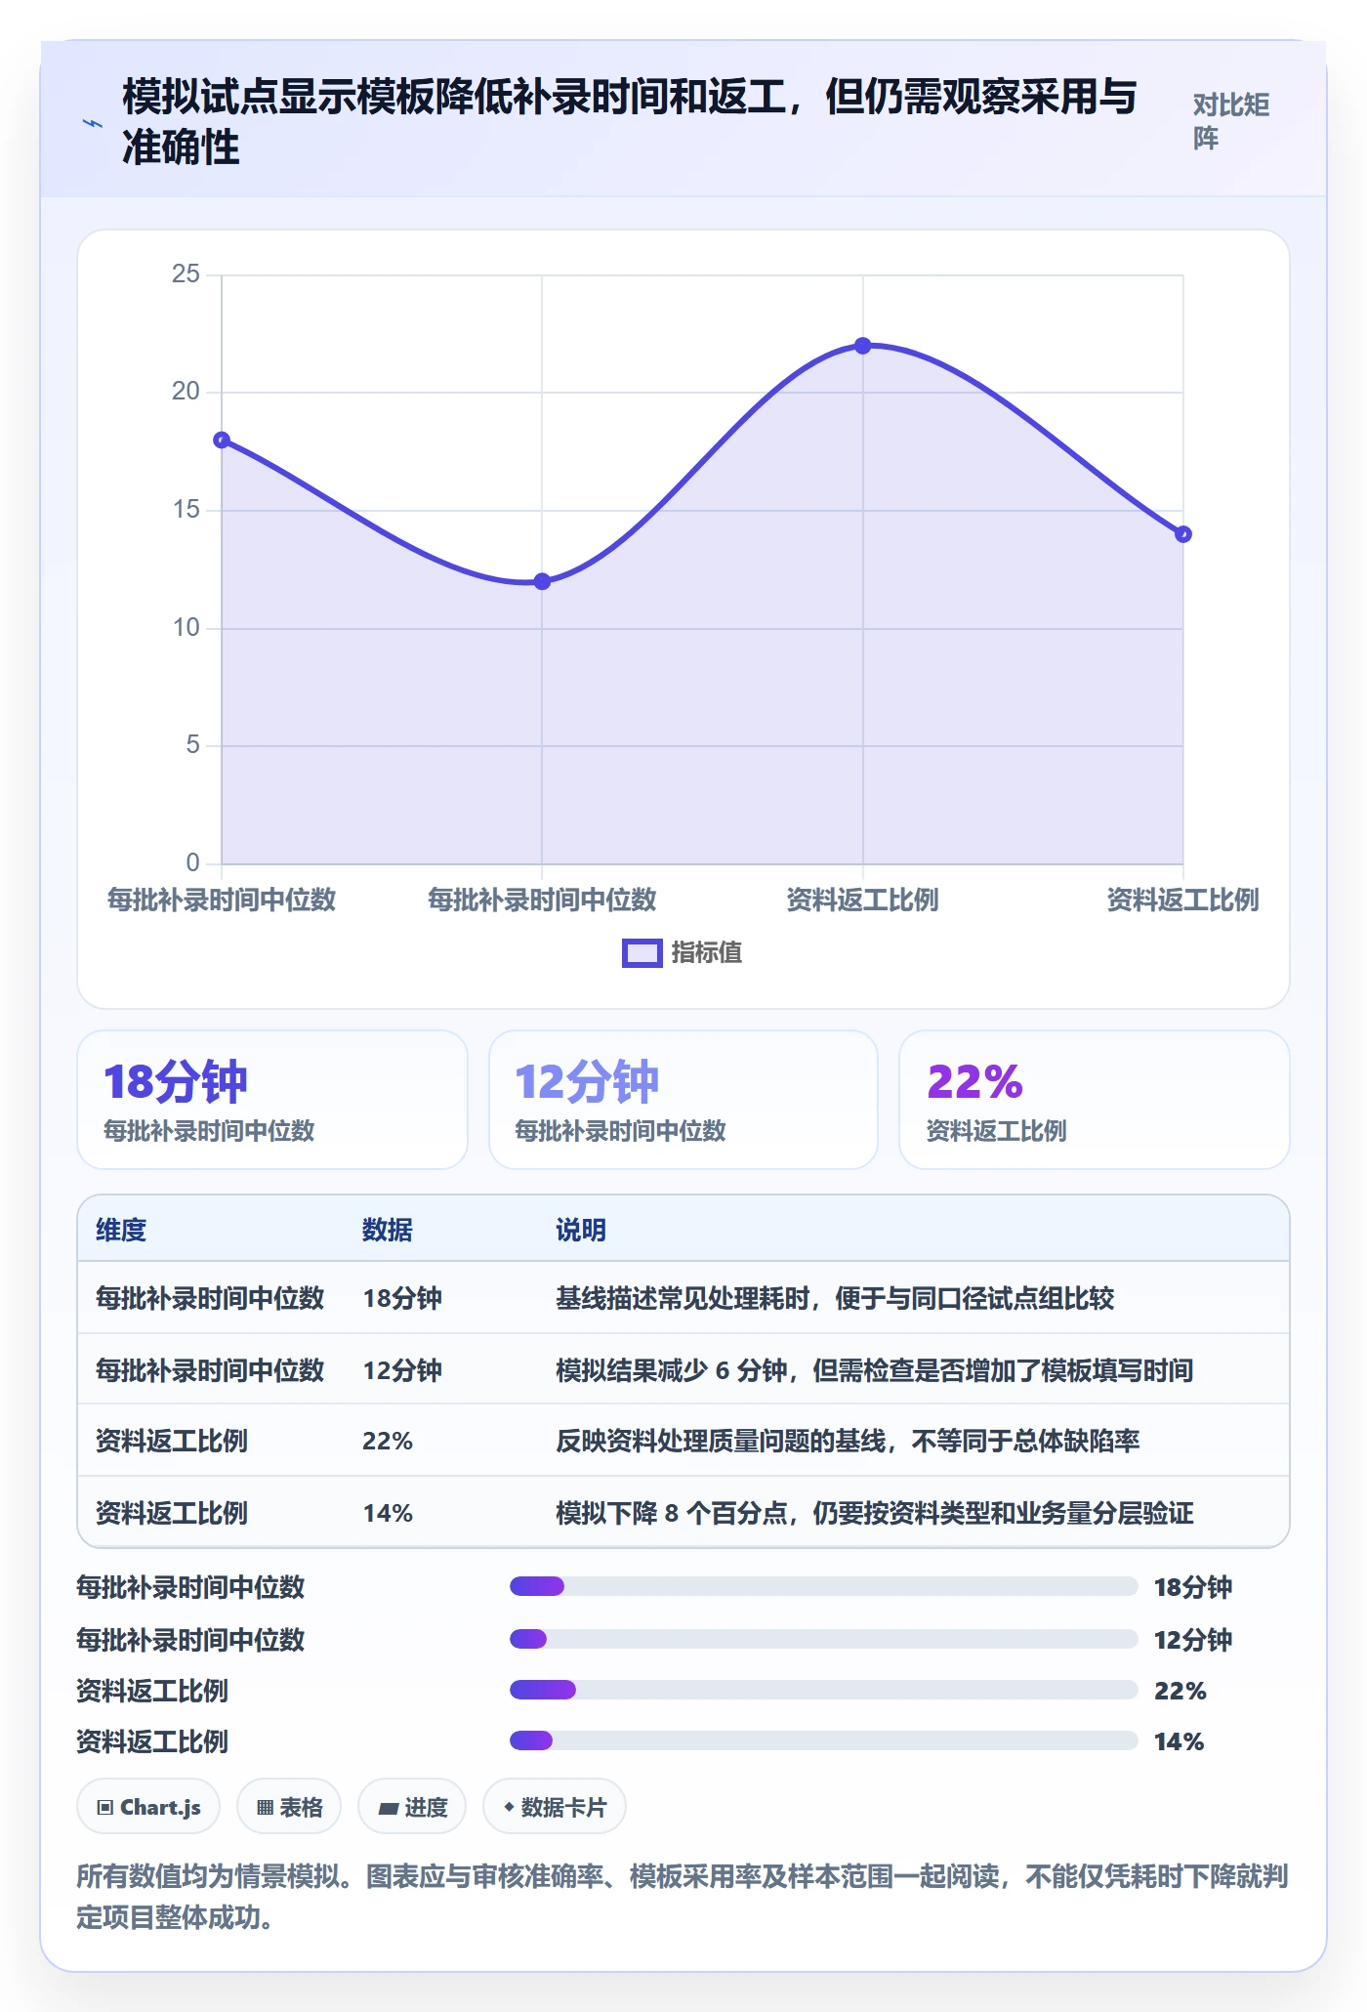Click the chart data point at value 14

click(1182, 534)
